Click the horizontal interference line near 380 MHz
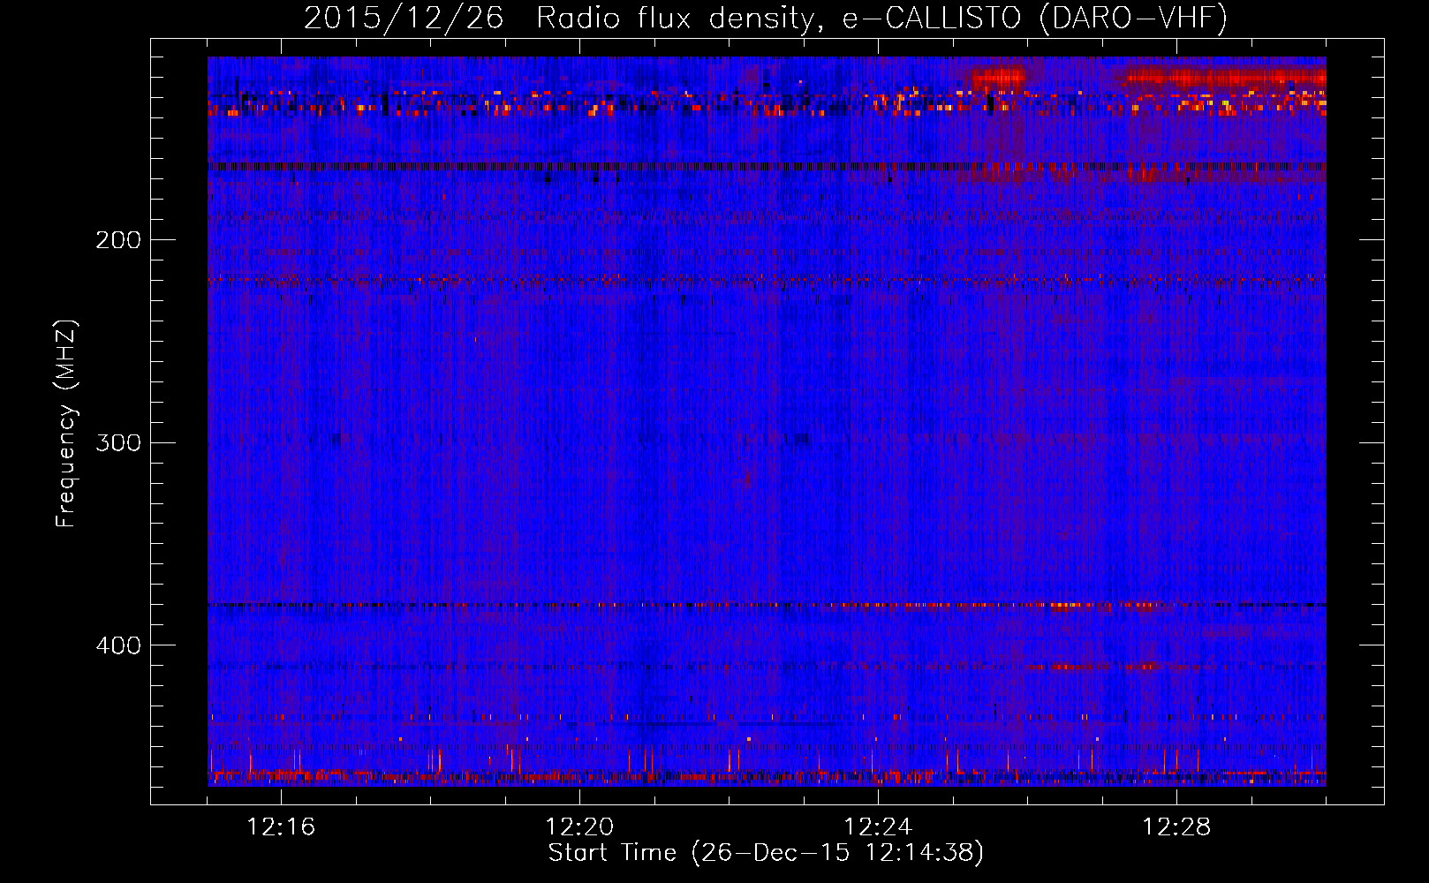 point(767,606)
